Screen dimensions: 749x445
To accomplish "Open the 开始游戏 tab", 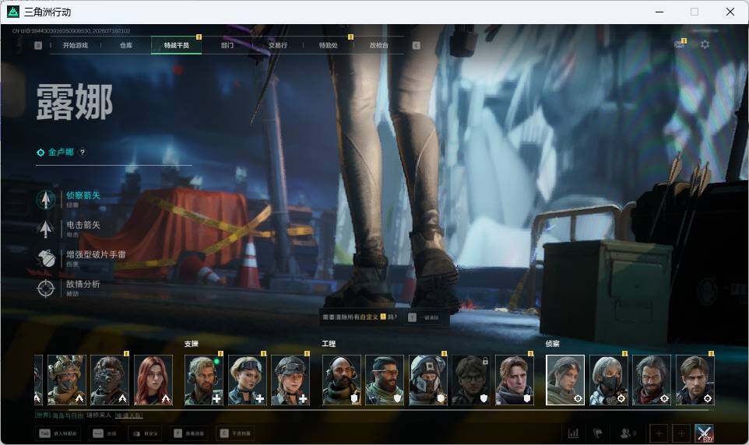I will click(76, 45).
